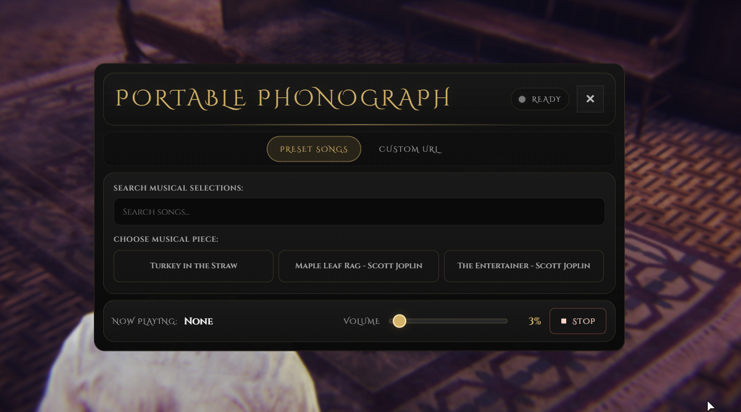Image resolution: width=741 pixels, height=412 pixels.
Task: Click the gray status dot beside Ready
Action: [522, 99]
